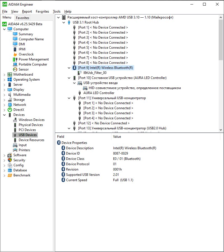Screen dimensions: 224x252
Task: Expand the Port 10 AURA LED node
Action: tap(69, 78)
